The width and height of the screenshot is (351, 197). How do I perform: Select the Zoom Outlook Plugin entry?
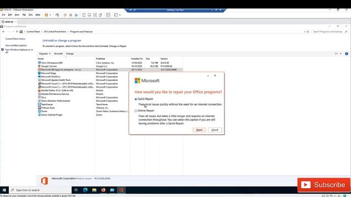[x=83, y=115]
